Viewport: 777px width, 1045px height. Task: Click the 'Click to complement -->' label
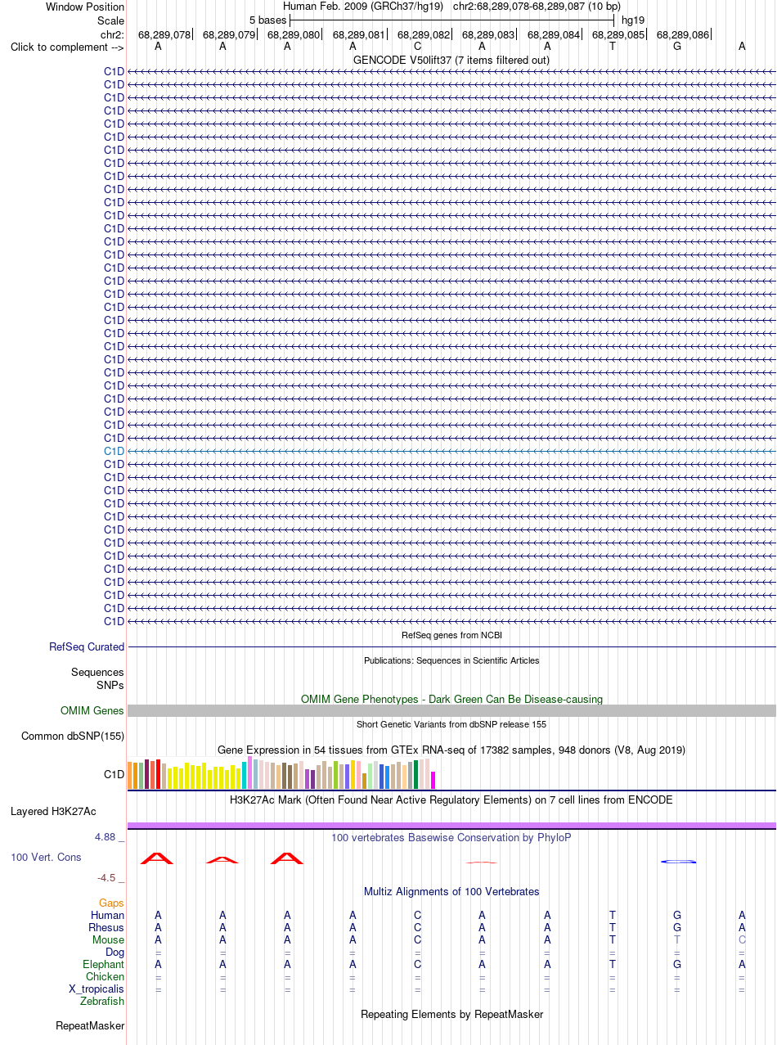tap(67, 47)
